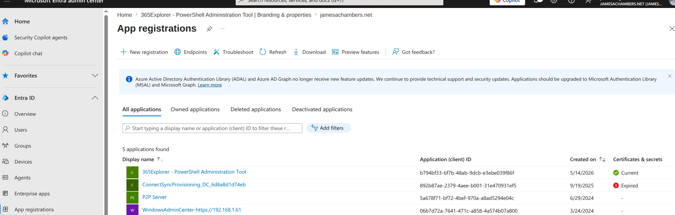This screenshot has width=675, height=215.
Task: Open Endpoints
Action: pyautogui.click(x=190, y=52)
